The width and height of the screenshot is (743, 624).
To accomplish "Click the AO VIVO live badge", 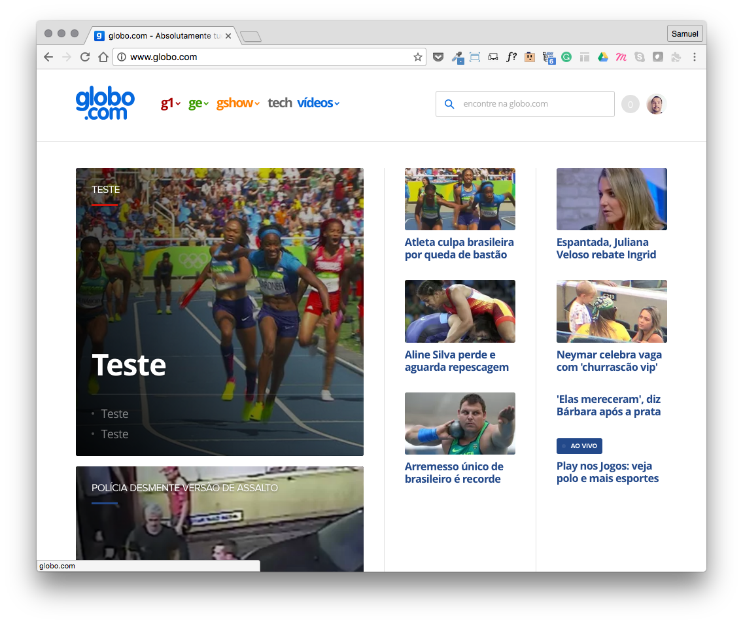I will point(579,446).
